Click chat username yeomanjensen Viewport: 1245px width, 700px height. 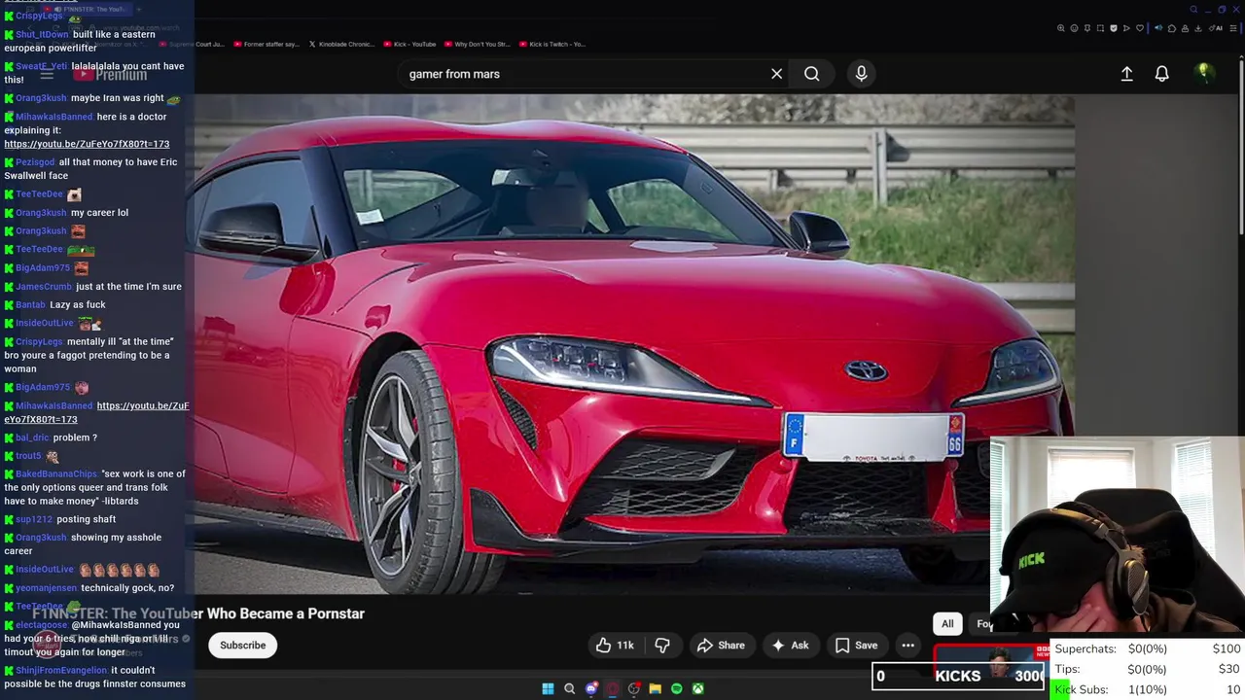46,588
